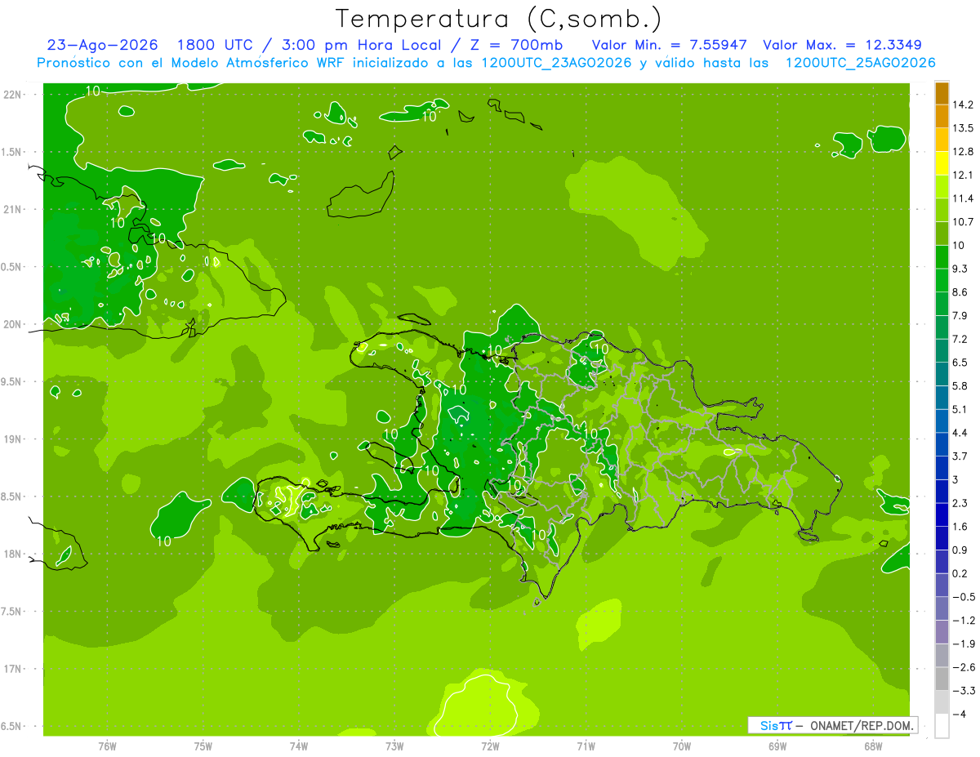Select the "Z = 700mb" level label
Screen dimensions: 980x757
pyautogui.click(x=518, y=45)
